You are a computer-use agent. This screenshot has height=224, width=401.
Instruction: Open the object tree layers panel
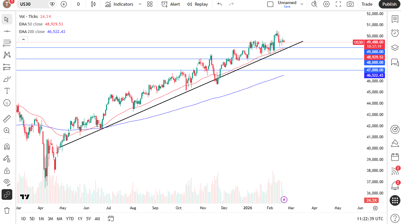click(x=395, y=47)
